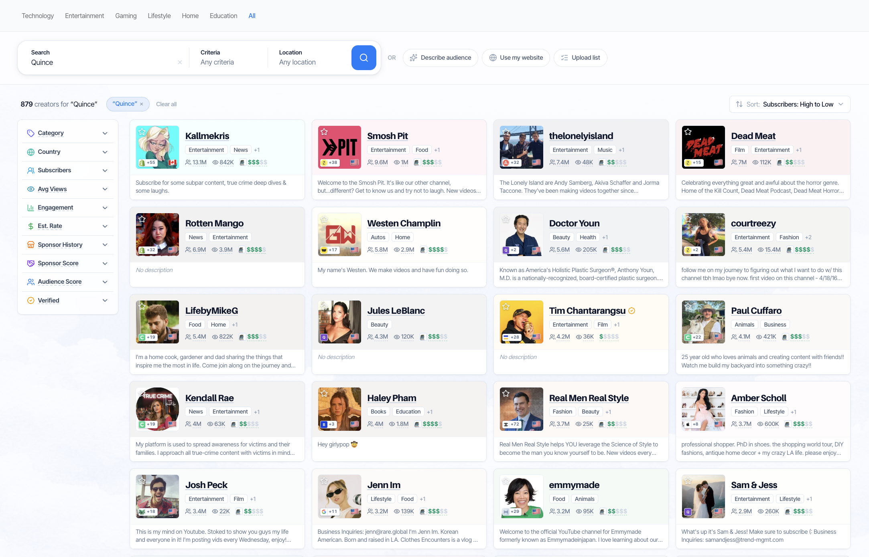This screenshot has height=557, width=869.
Task: Click the Engagement bar chart icon
Action: (30, 208)
